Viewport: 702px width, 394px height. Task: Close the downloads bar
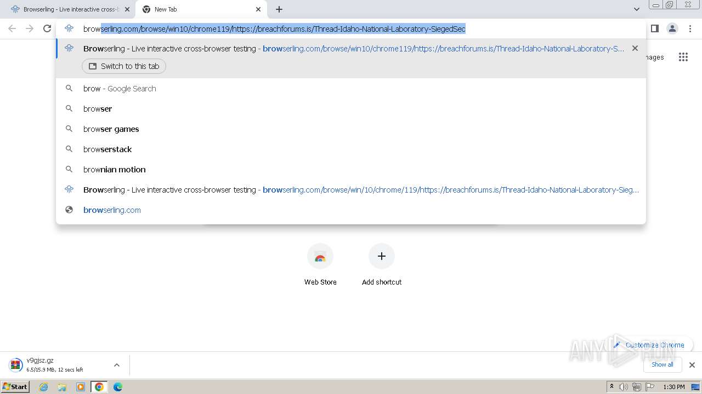pyautogui.click(x=692, y=365)
